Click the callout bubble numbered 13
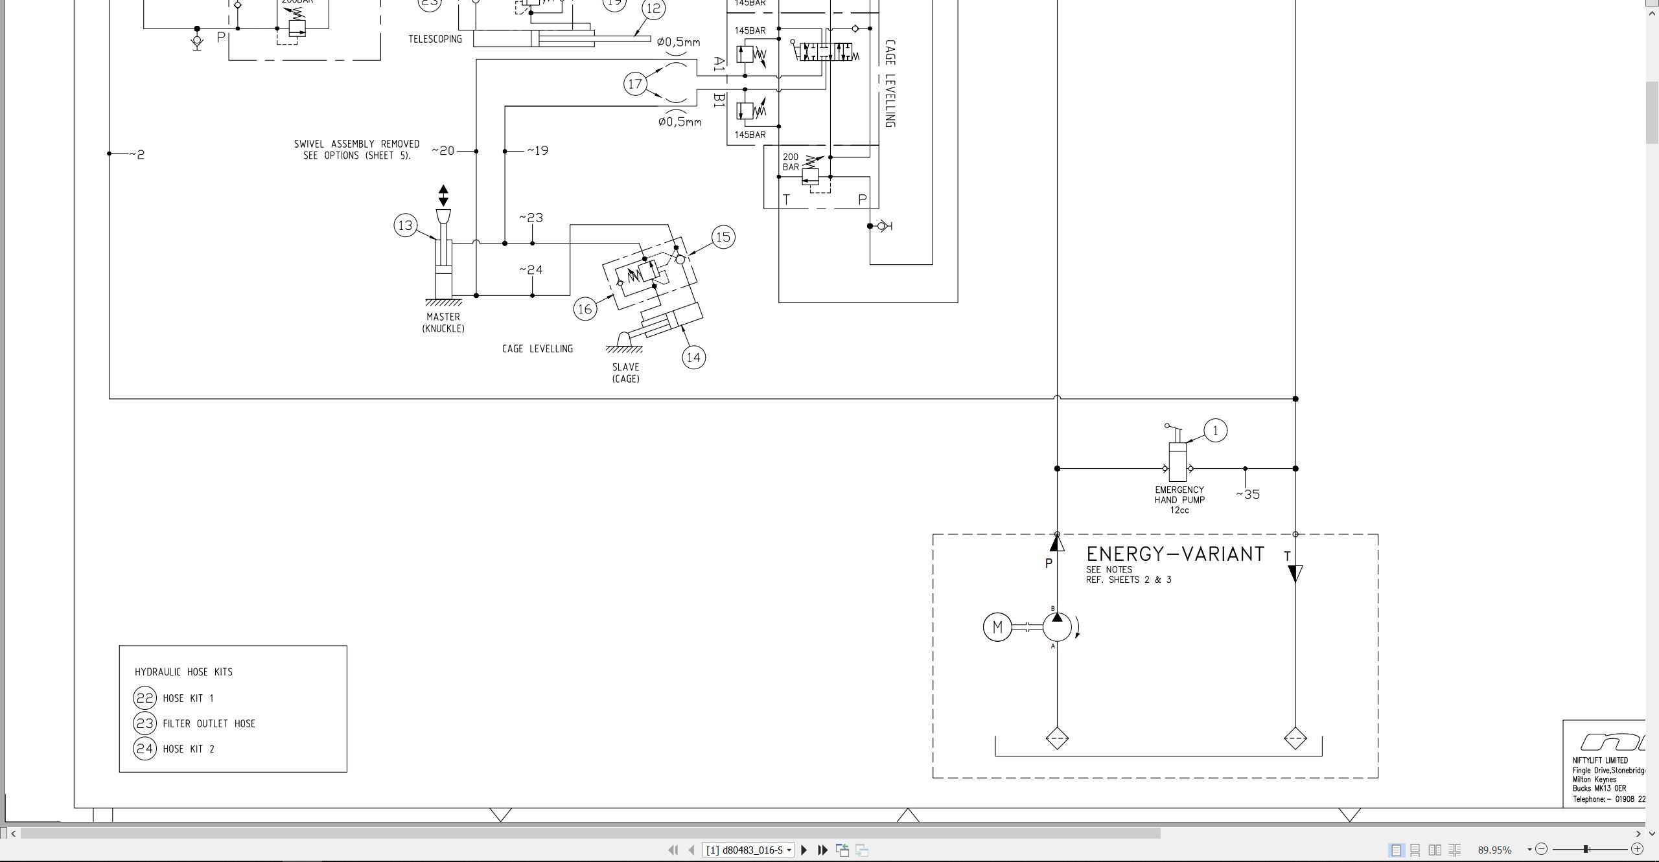 pyautogui.click(x=406, y=225)
